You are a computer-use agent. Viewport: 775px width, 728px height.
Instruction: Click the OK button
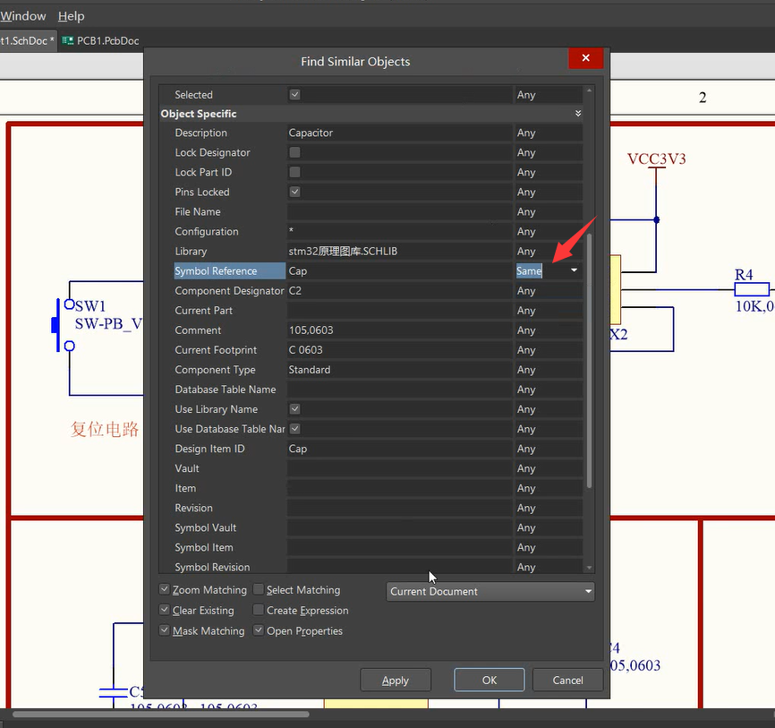(489, 679)
